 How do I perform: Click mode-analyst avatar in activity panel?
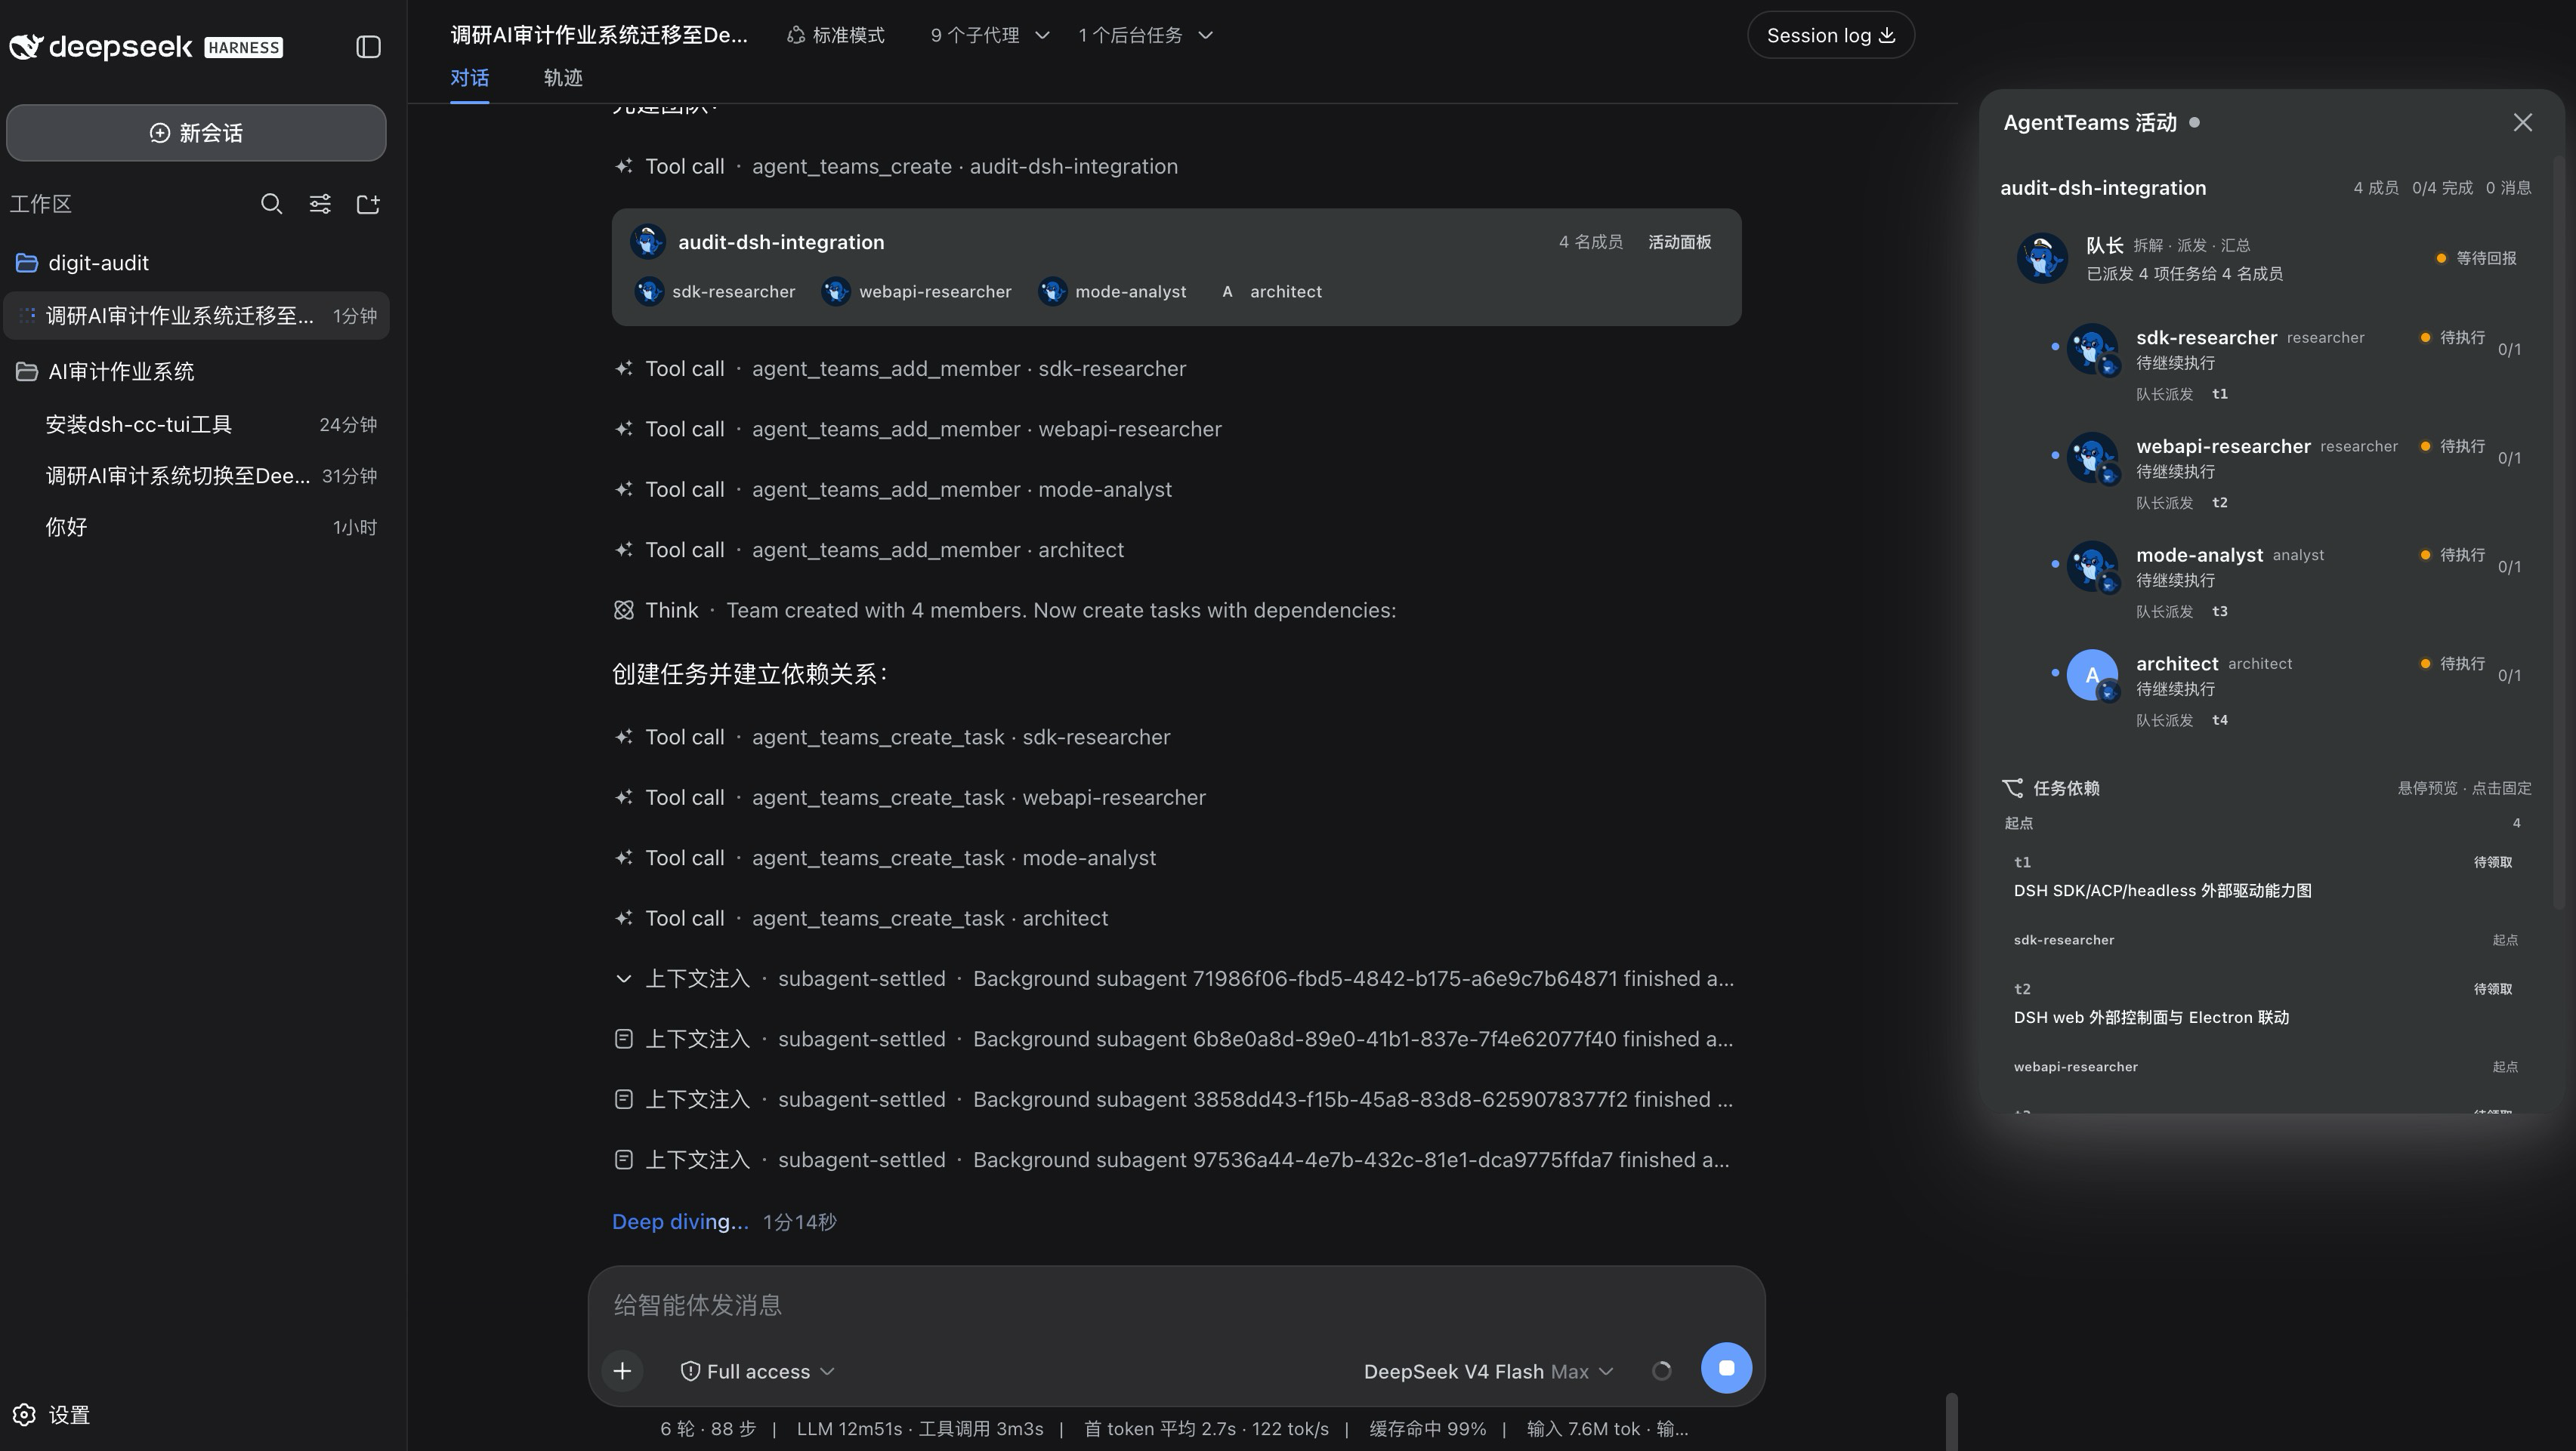coord(2092,567)
